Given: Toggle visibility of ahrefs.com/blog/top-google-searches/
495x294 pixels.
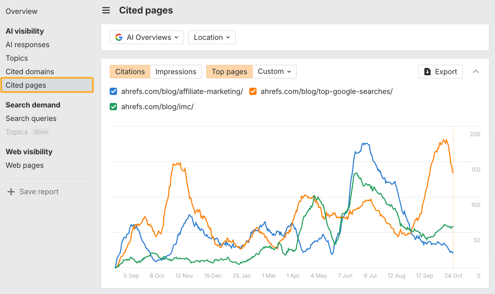Looking at the screenshot, I should click(253, 91).
